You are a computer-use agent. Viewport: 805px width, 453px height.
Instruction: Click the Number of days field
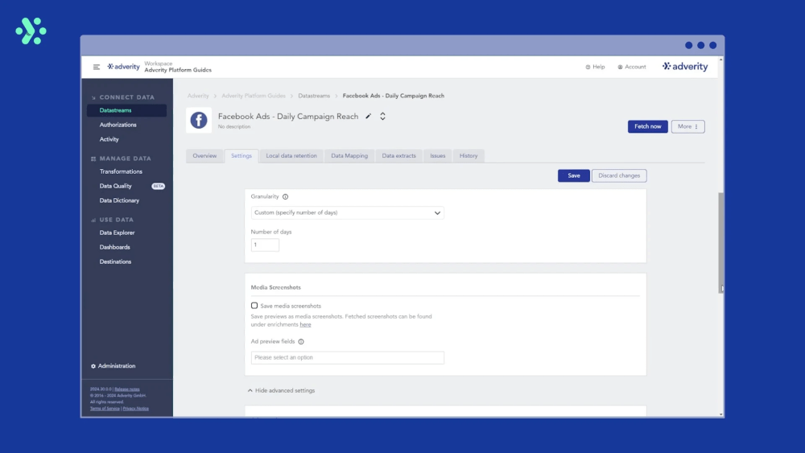click(x=265, y=245)
